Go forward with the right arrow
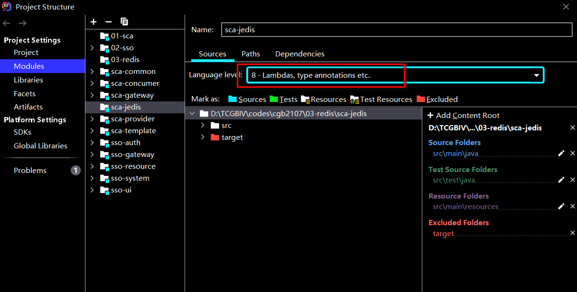 point(22,23)
